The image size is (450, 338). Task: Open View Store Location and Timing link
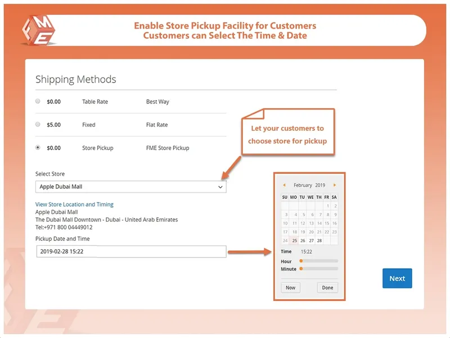click(x=74, y=204)
